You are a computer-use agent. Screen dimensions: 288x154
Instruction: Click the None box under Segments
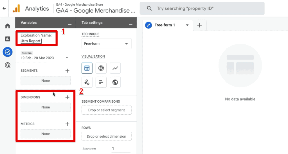46,81
